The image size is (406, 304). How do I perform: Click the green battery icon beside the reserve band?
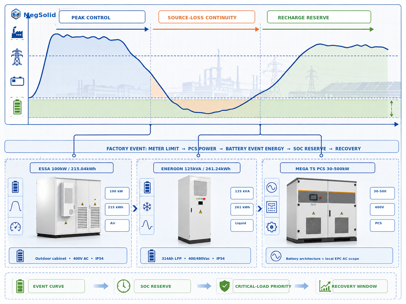[x=17, y=107]
